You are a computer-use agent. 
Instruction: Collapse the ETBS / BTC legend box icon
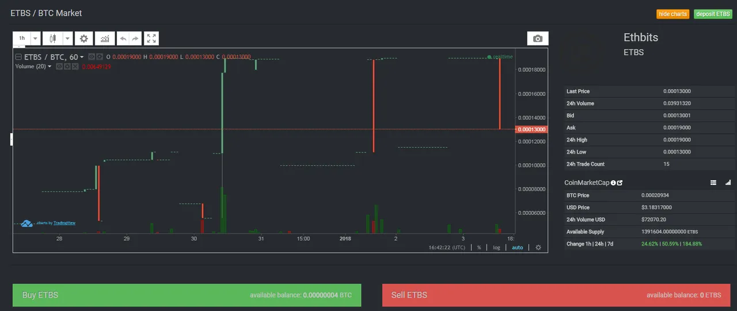18,57
